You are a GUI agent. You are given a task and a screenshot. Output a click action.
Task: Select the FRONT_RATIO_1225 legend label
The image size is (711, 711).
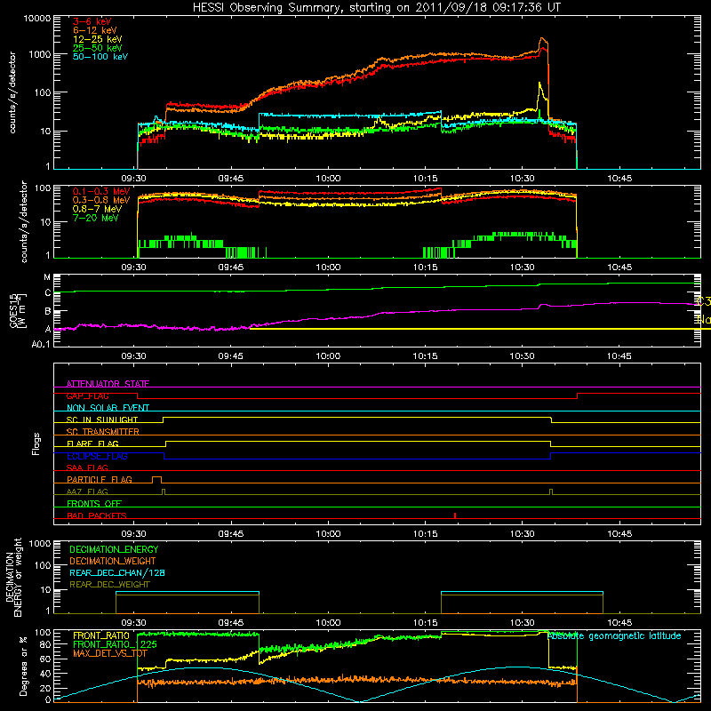pos(115,644)
